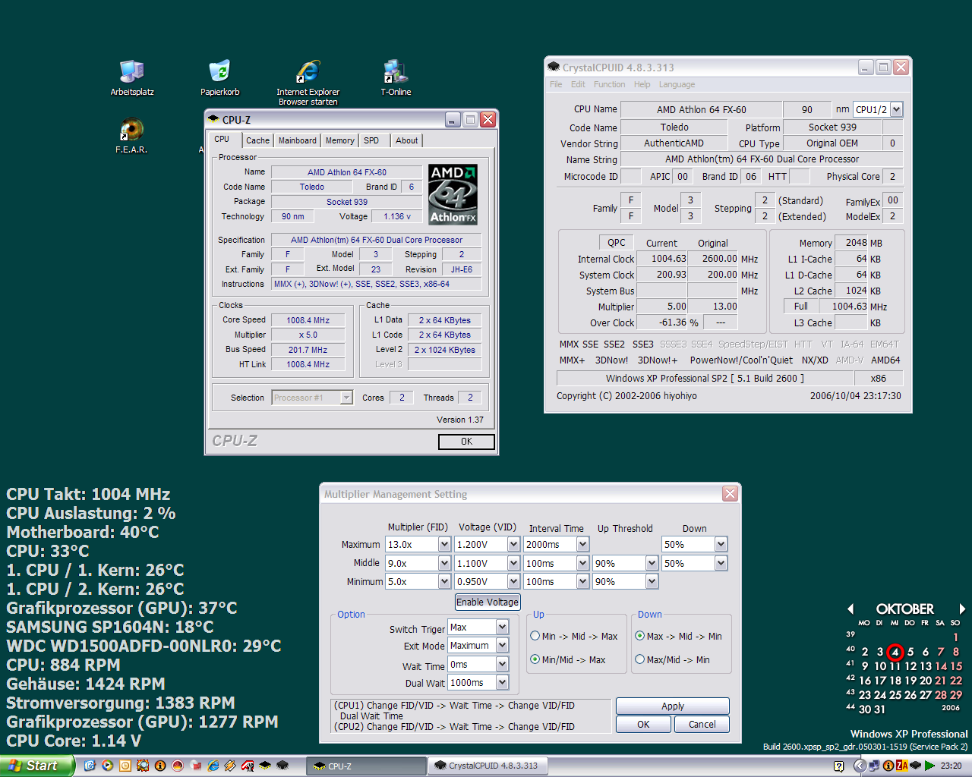Screen dimensions: 972x777
Task: Click the orange info tray icon
Action: click(x=888, y=766)
